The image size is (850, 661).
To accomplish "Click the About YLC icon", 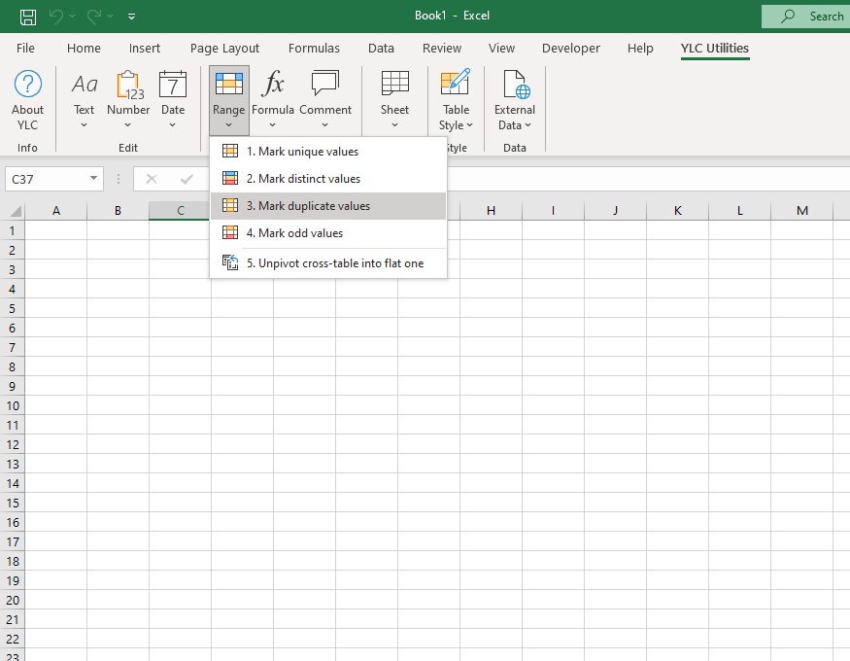I will pyautogui.click(x=28, y=86).
